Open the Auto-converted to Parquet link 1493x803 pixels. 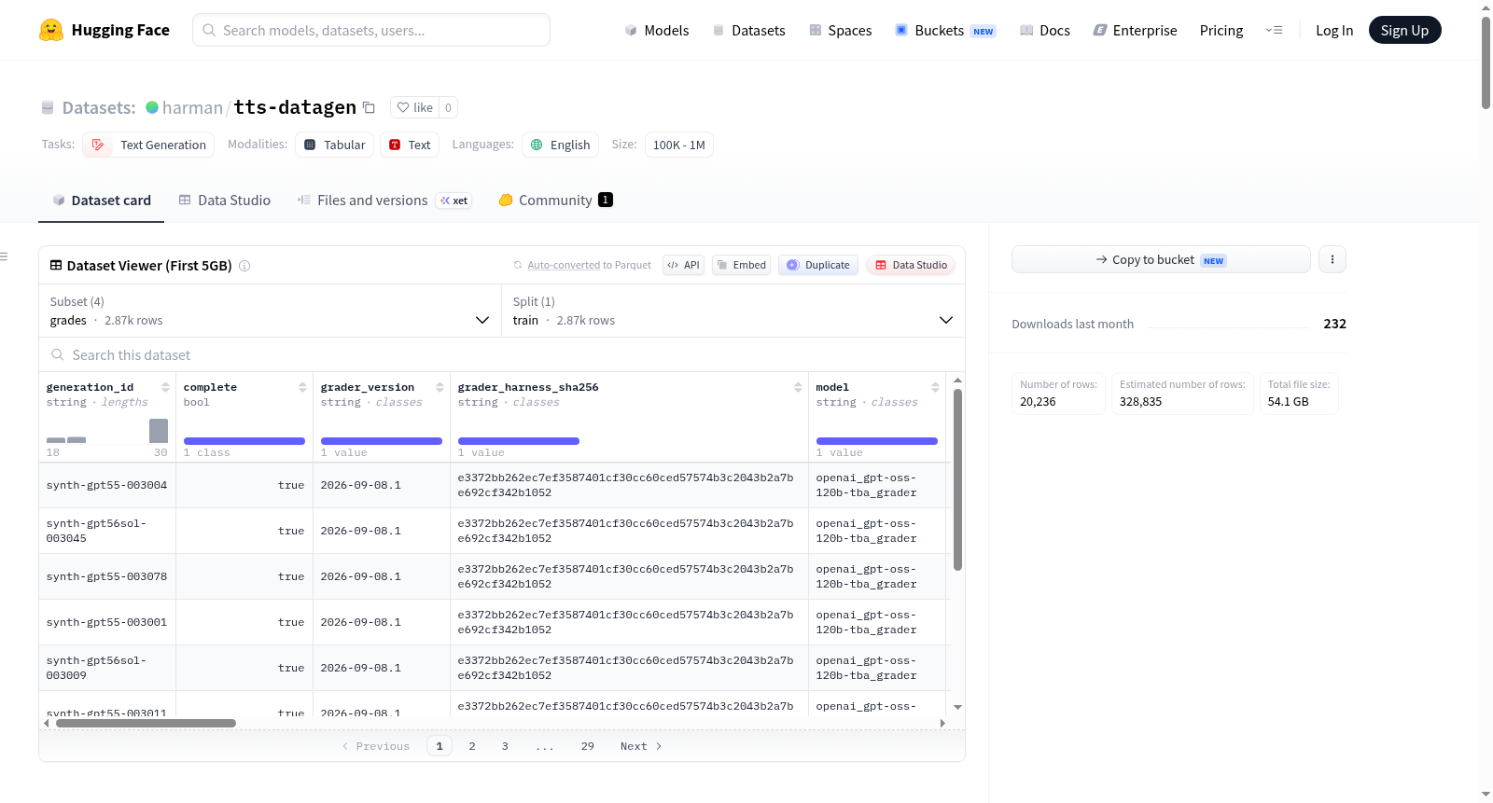point(590,265)
